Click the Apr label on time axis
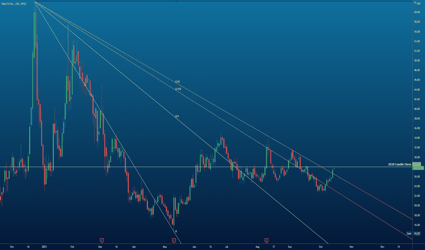The image size is (425, 250). 134,247
